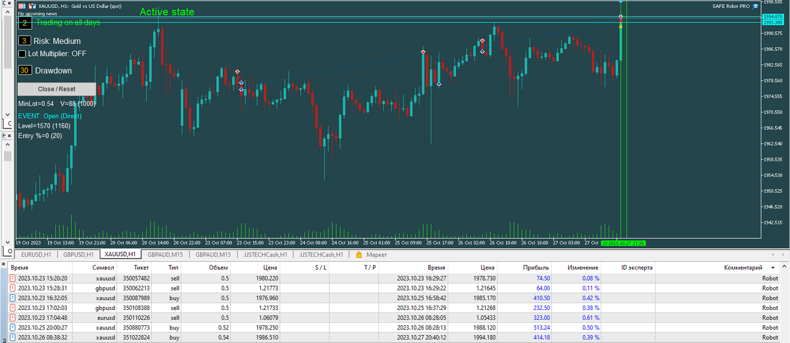Open the Depth of Market icon beside the chart title
790x343 pixels.
(x=22, y=6)
